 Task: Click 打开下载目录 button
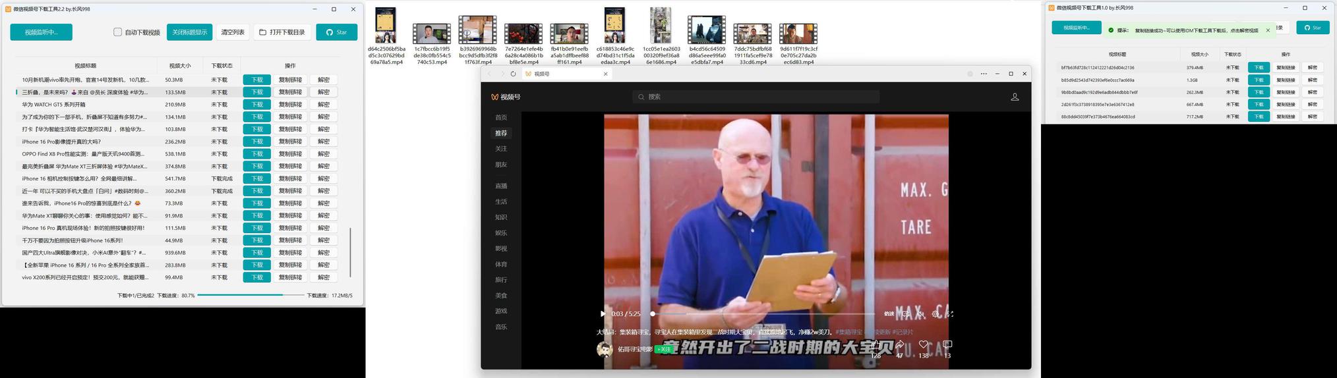tap(282, 32)
